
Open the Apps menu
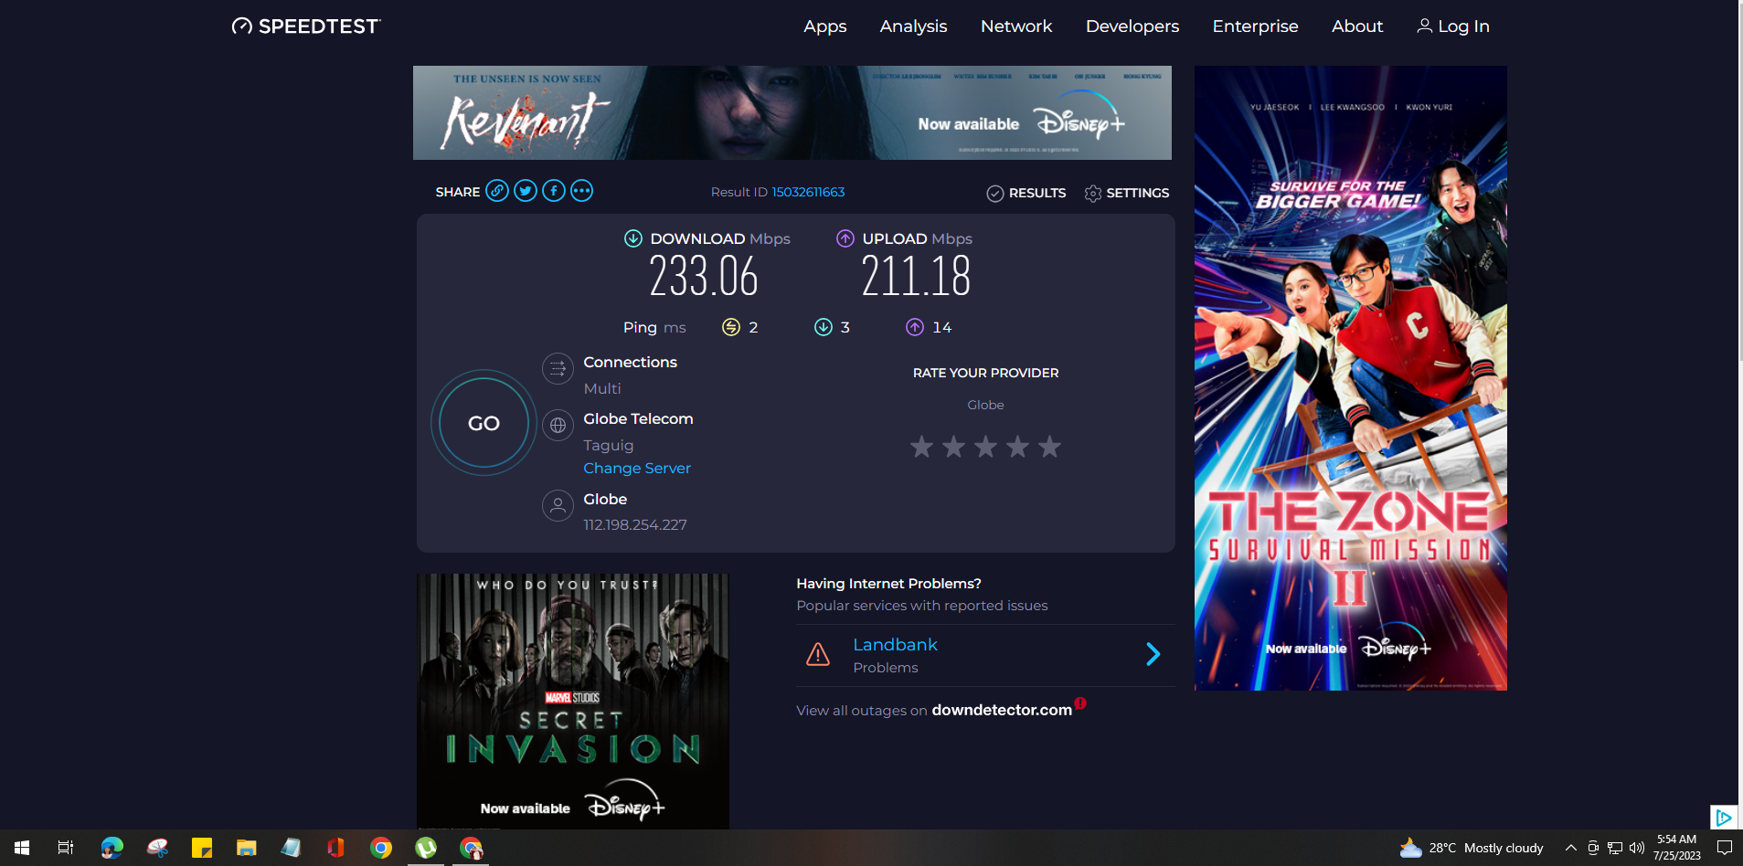coord(825,26)
